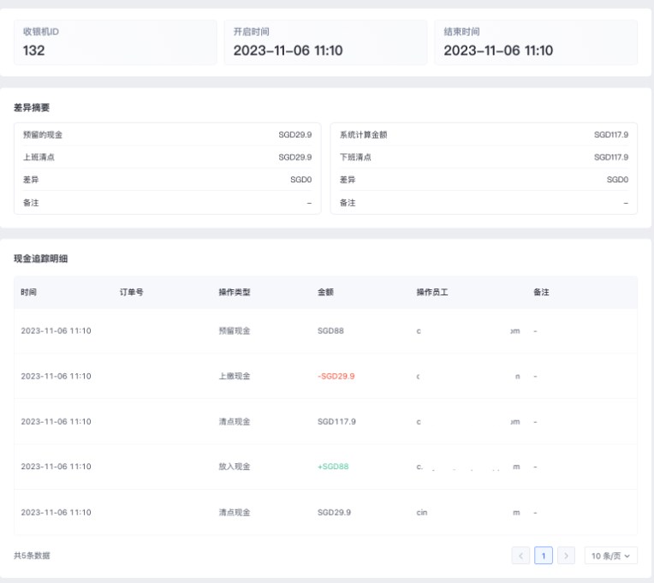Click the 操作类型 column header
Viewport: 654px width, 583px height.
[234, 292]
